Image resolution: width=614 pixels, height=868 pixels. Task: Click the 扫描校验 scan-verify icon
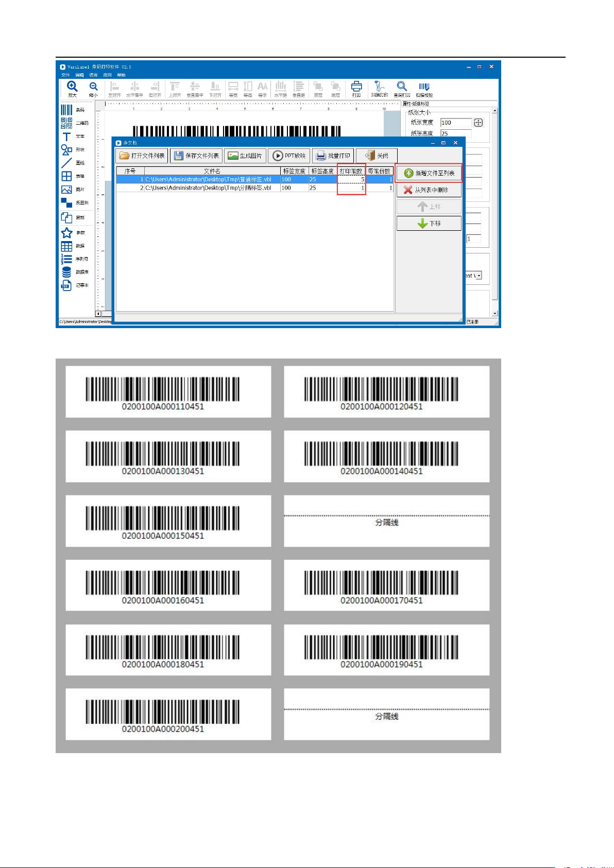[424, 87]
